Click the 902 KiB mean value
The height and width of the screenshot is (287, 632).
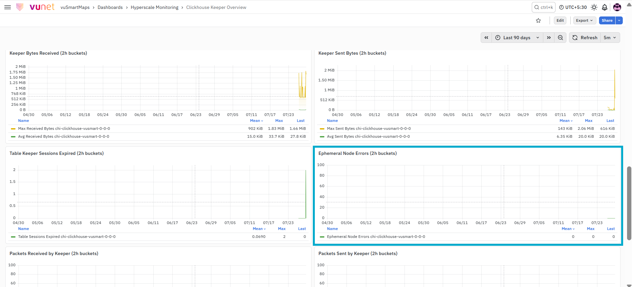point(255,129)
